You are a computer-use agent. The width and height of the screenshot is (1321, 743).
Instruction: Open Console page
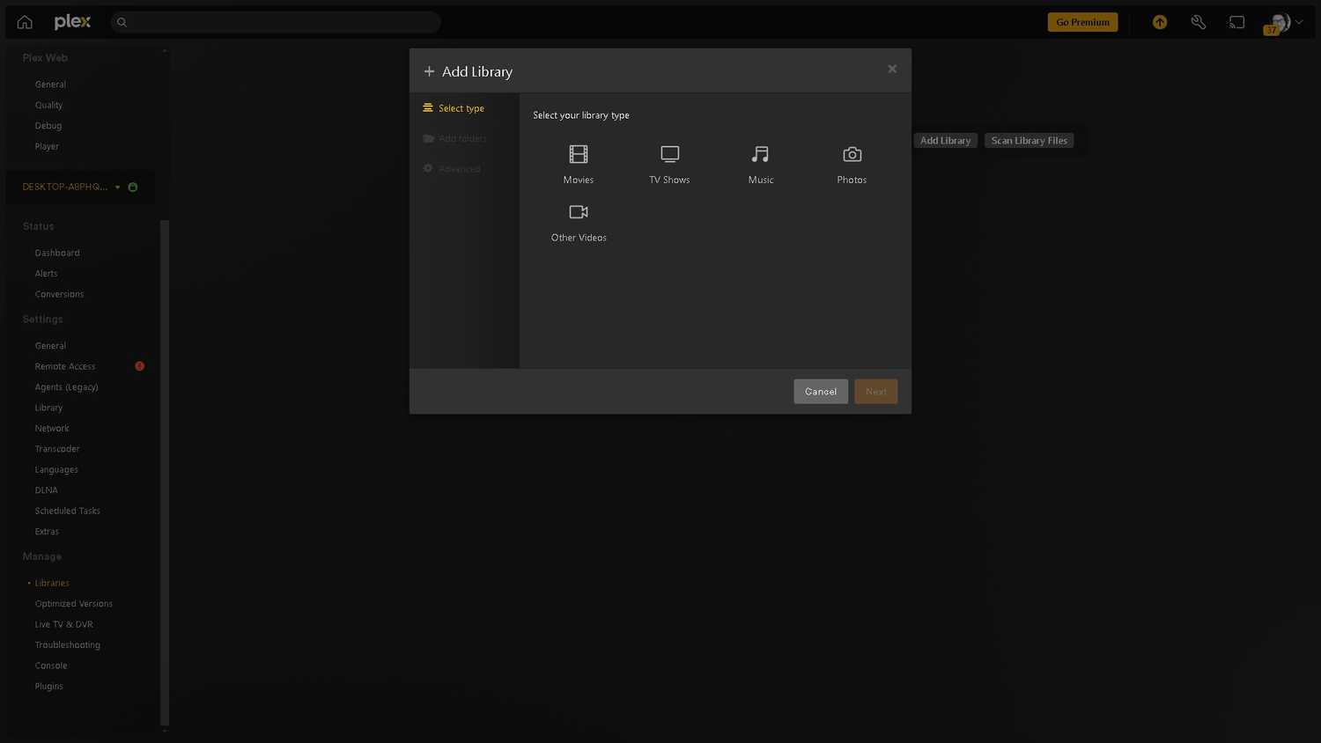(x=51, y=666)
